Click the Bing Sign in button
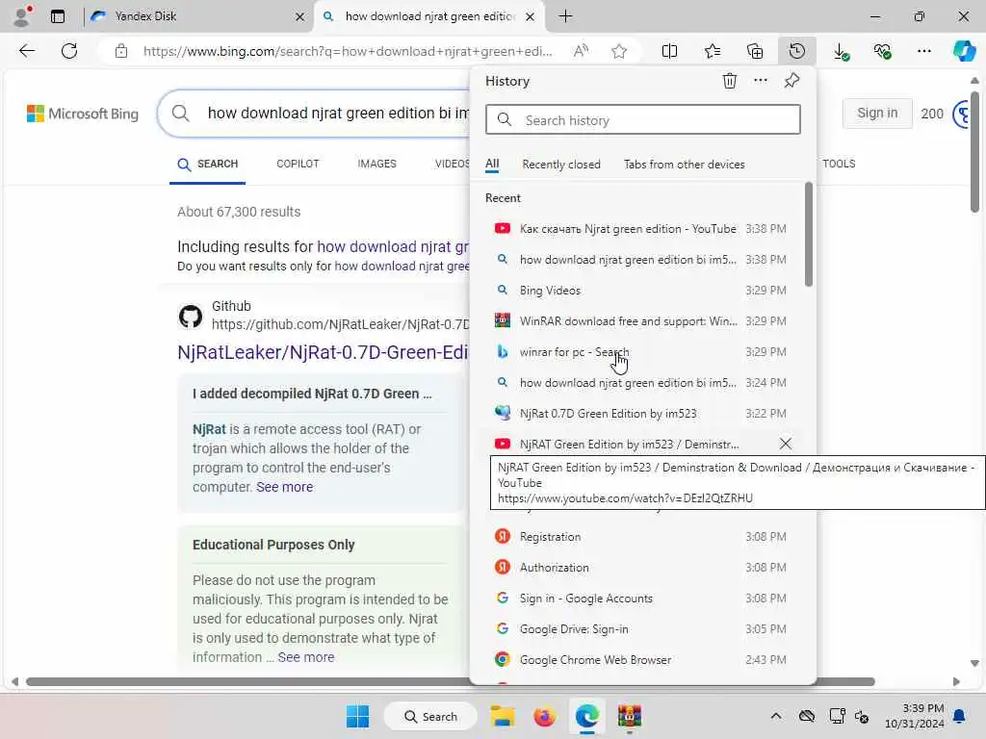986x739 pixels. [x=877, y=114]
